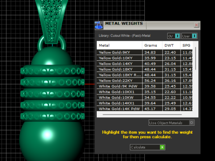The width and height of the screenshot is (215, 161).
Task: Click the 36.16 DWT value
Action: pos(170,80)
